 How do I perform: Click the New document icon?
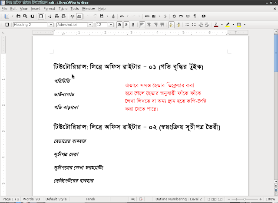pyautogui.click(x=7, y=16)
